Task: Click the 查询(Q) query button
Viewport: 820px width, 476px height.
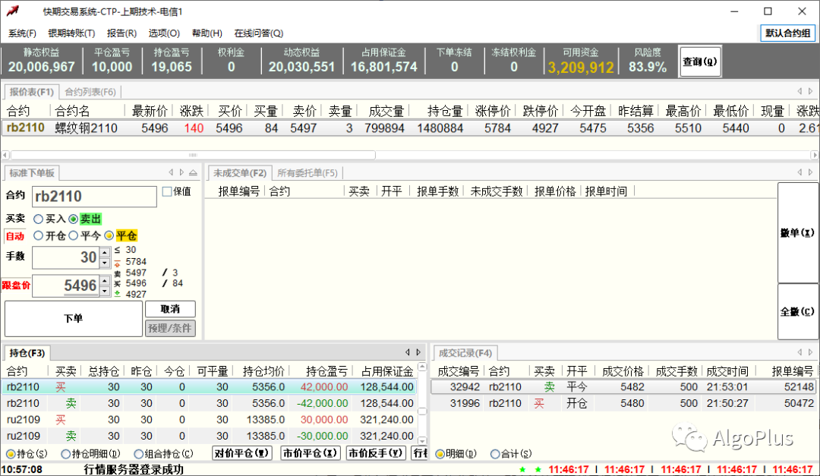Action: [x=699, y=61]
